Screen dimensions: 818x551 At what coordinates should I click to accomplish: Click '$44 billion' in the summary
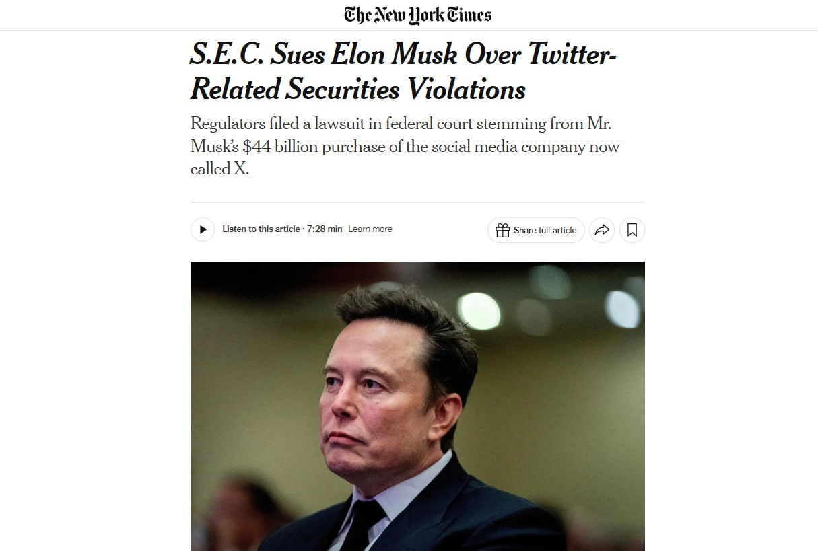(x=279, y=147)
